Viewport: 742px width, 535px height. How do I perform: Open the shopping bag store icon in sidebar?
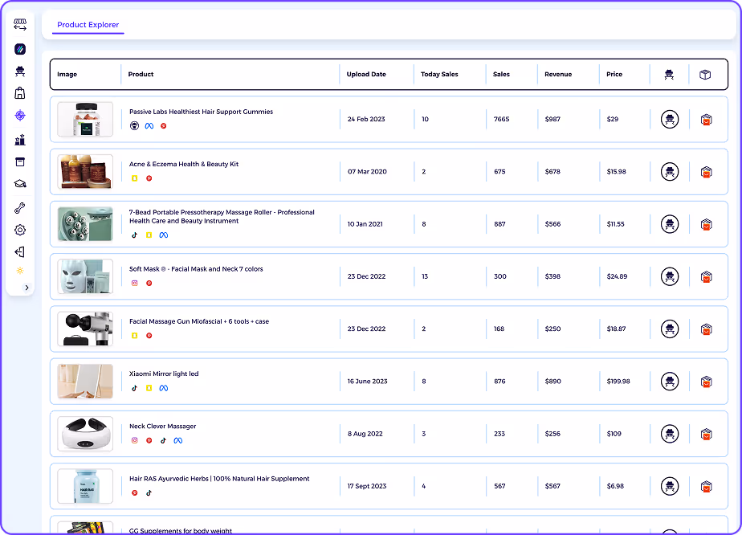(x=20, y=93)
